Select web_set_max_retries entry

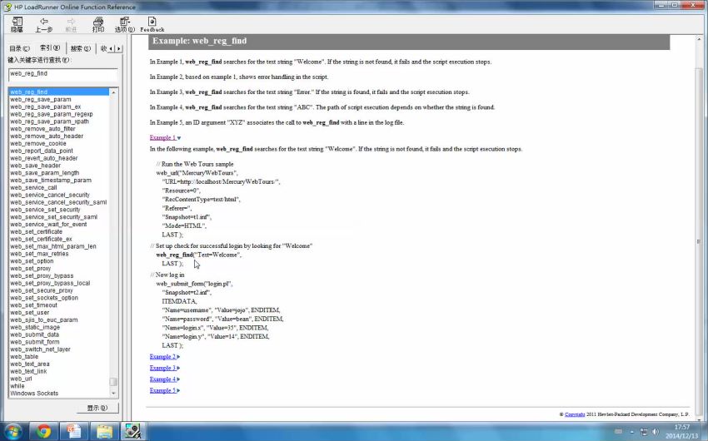[x=39, y=254]
